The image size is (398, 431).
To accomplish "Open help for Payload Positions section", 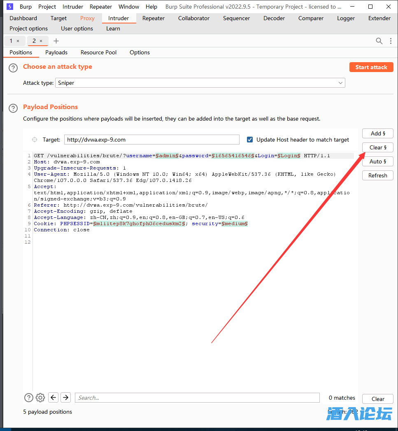I will 14,108.
